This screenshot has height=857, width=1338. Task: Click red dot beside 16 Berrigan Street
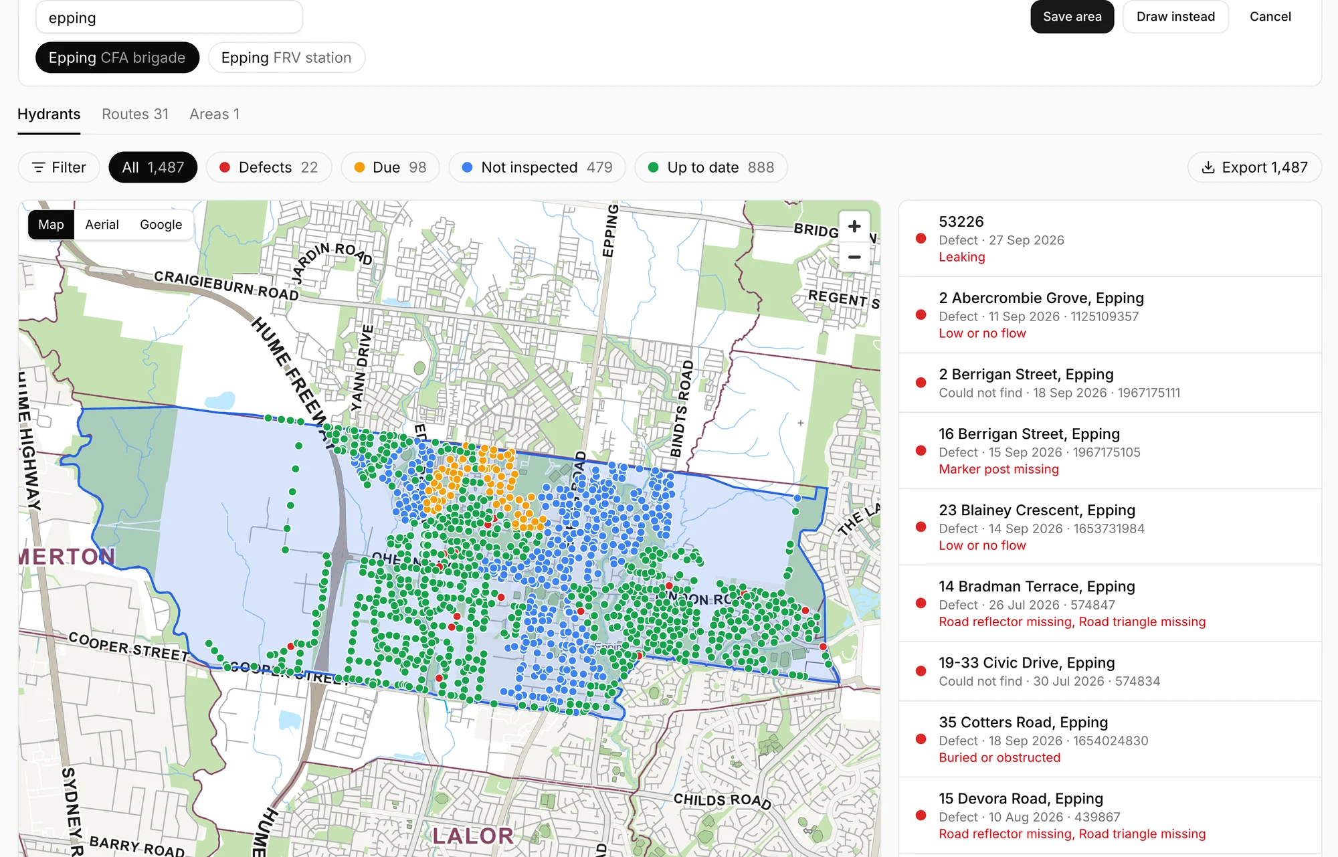coord(921,450)
